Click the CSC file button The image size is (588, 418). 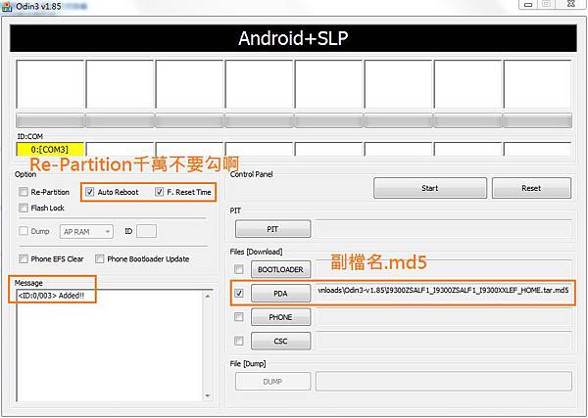(280, 342)
